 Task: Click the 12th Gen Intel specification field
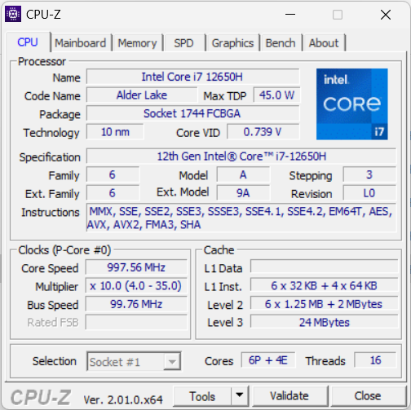tap(241, 157)
